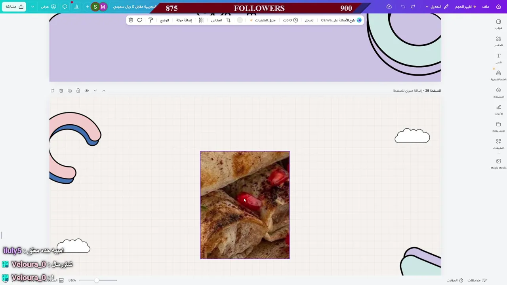The height and width of the screenshot is (285, 507).
Task: Click the 86% zoom percentage
Action: (72, 280)
